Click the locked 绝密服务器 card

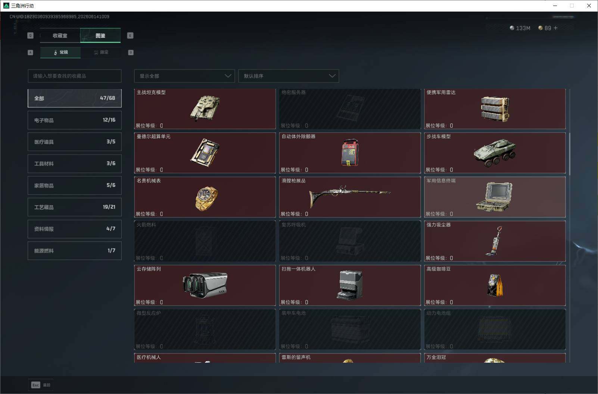click(x=350, y=109)
